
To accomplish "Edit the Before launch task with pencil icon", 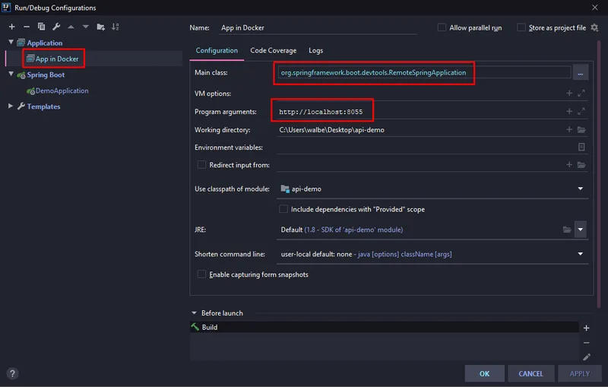I will (586, 357).
